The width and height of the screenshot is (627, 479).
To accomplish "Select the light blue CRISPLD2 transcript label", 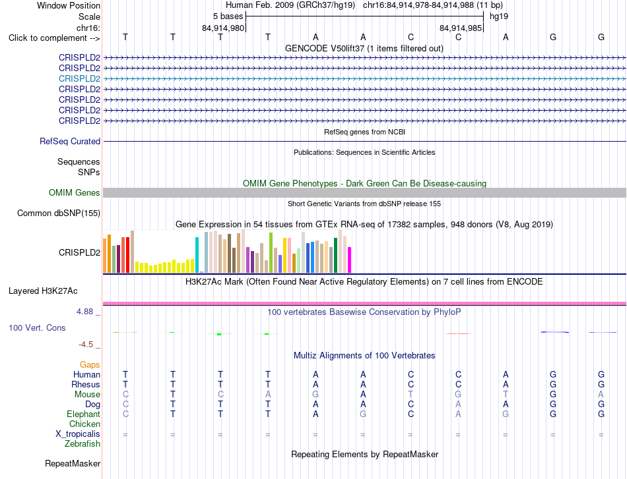I will [x=79, y=78].
